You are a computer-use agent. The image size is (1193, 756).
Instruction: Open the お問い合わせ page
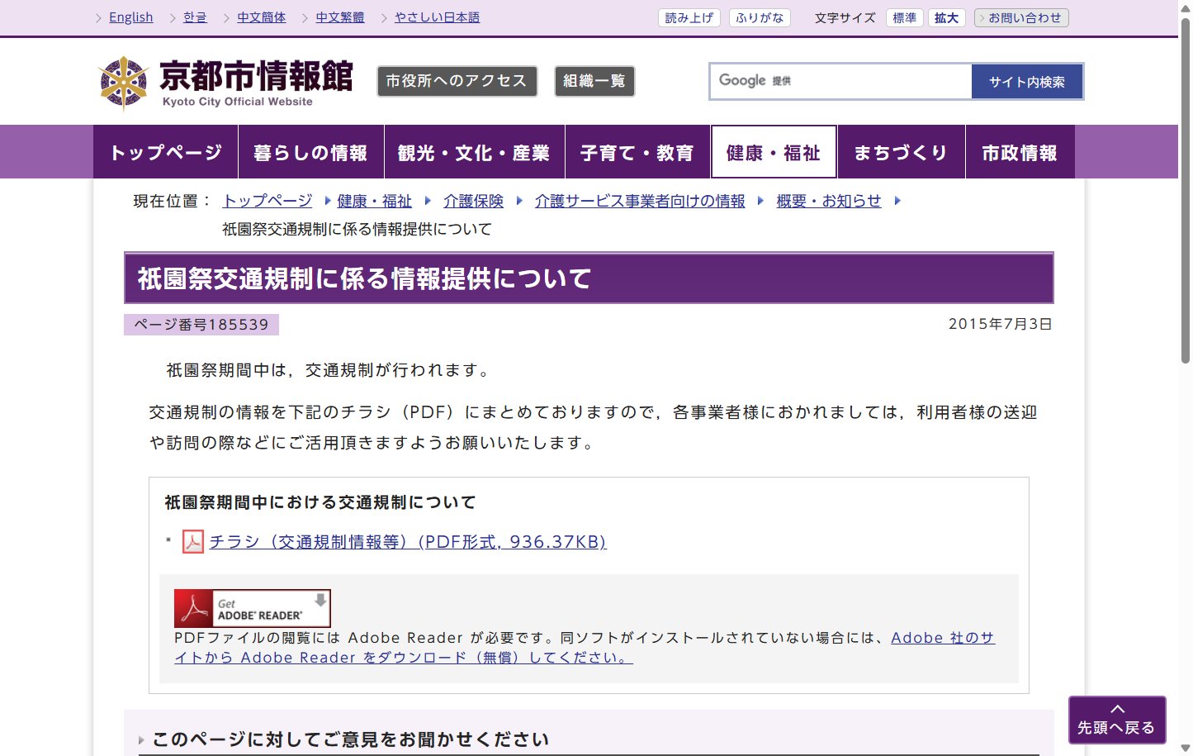click(x=1021, y=18)
